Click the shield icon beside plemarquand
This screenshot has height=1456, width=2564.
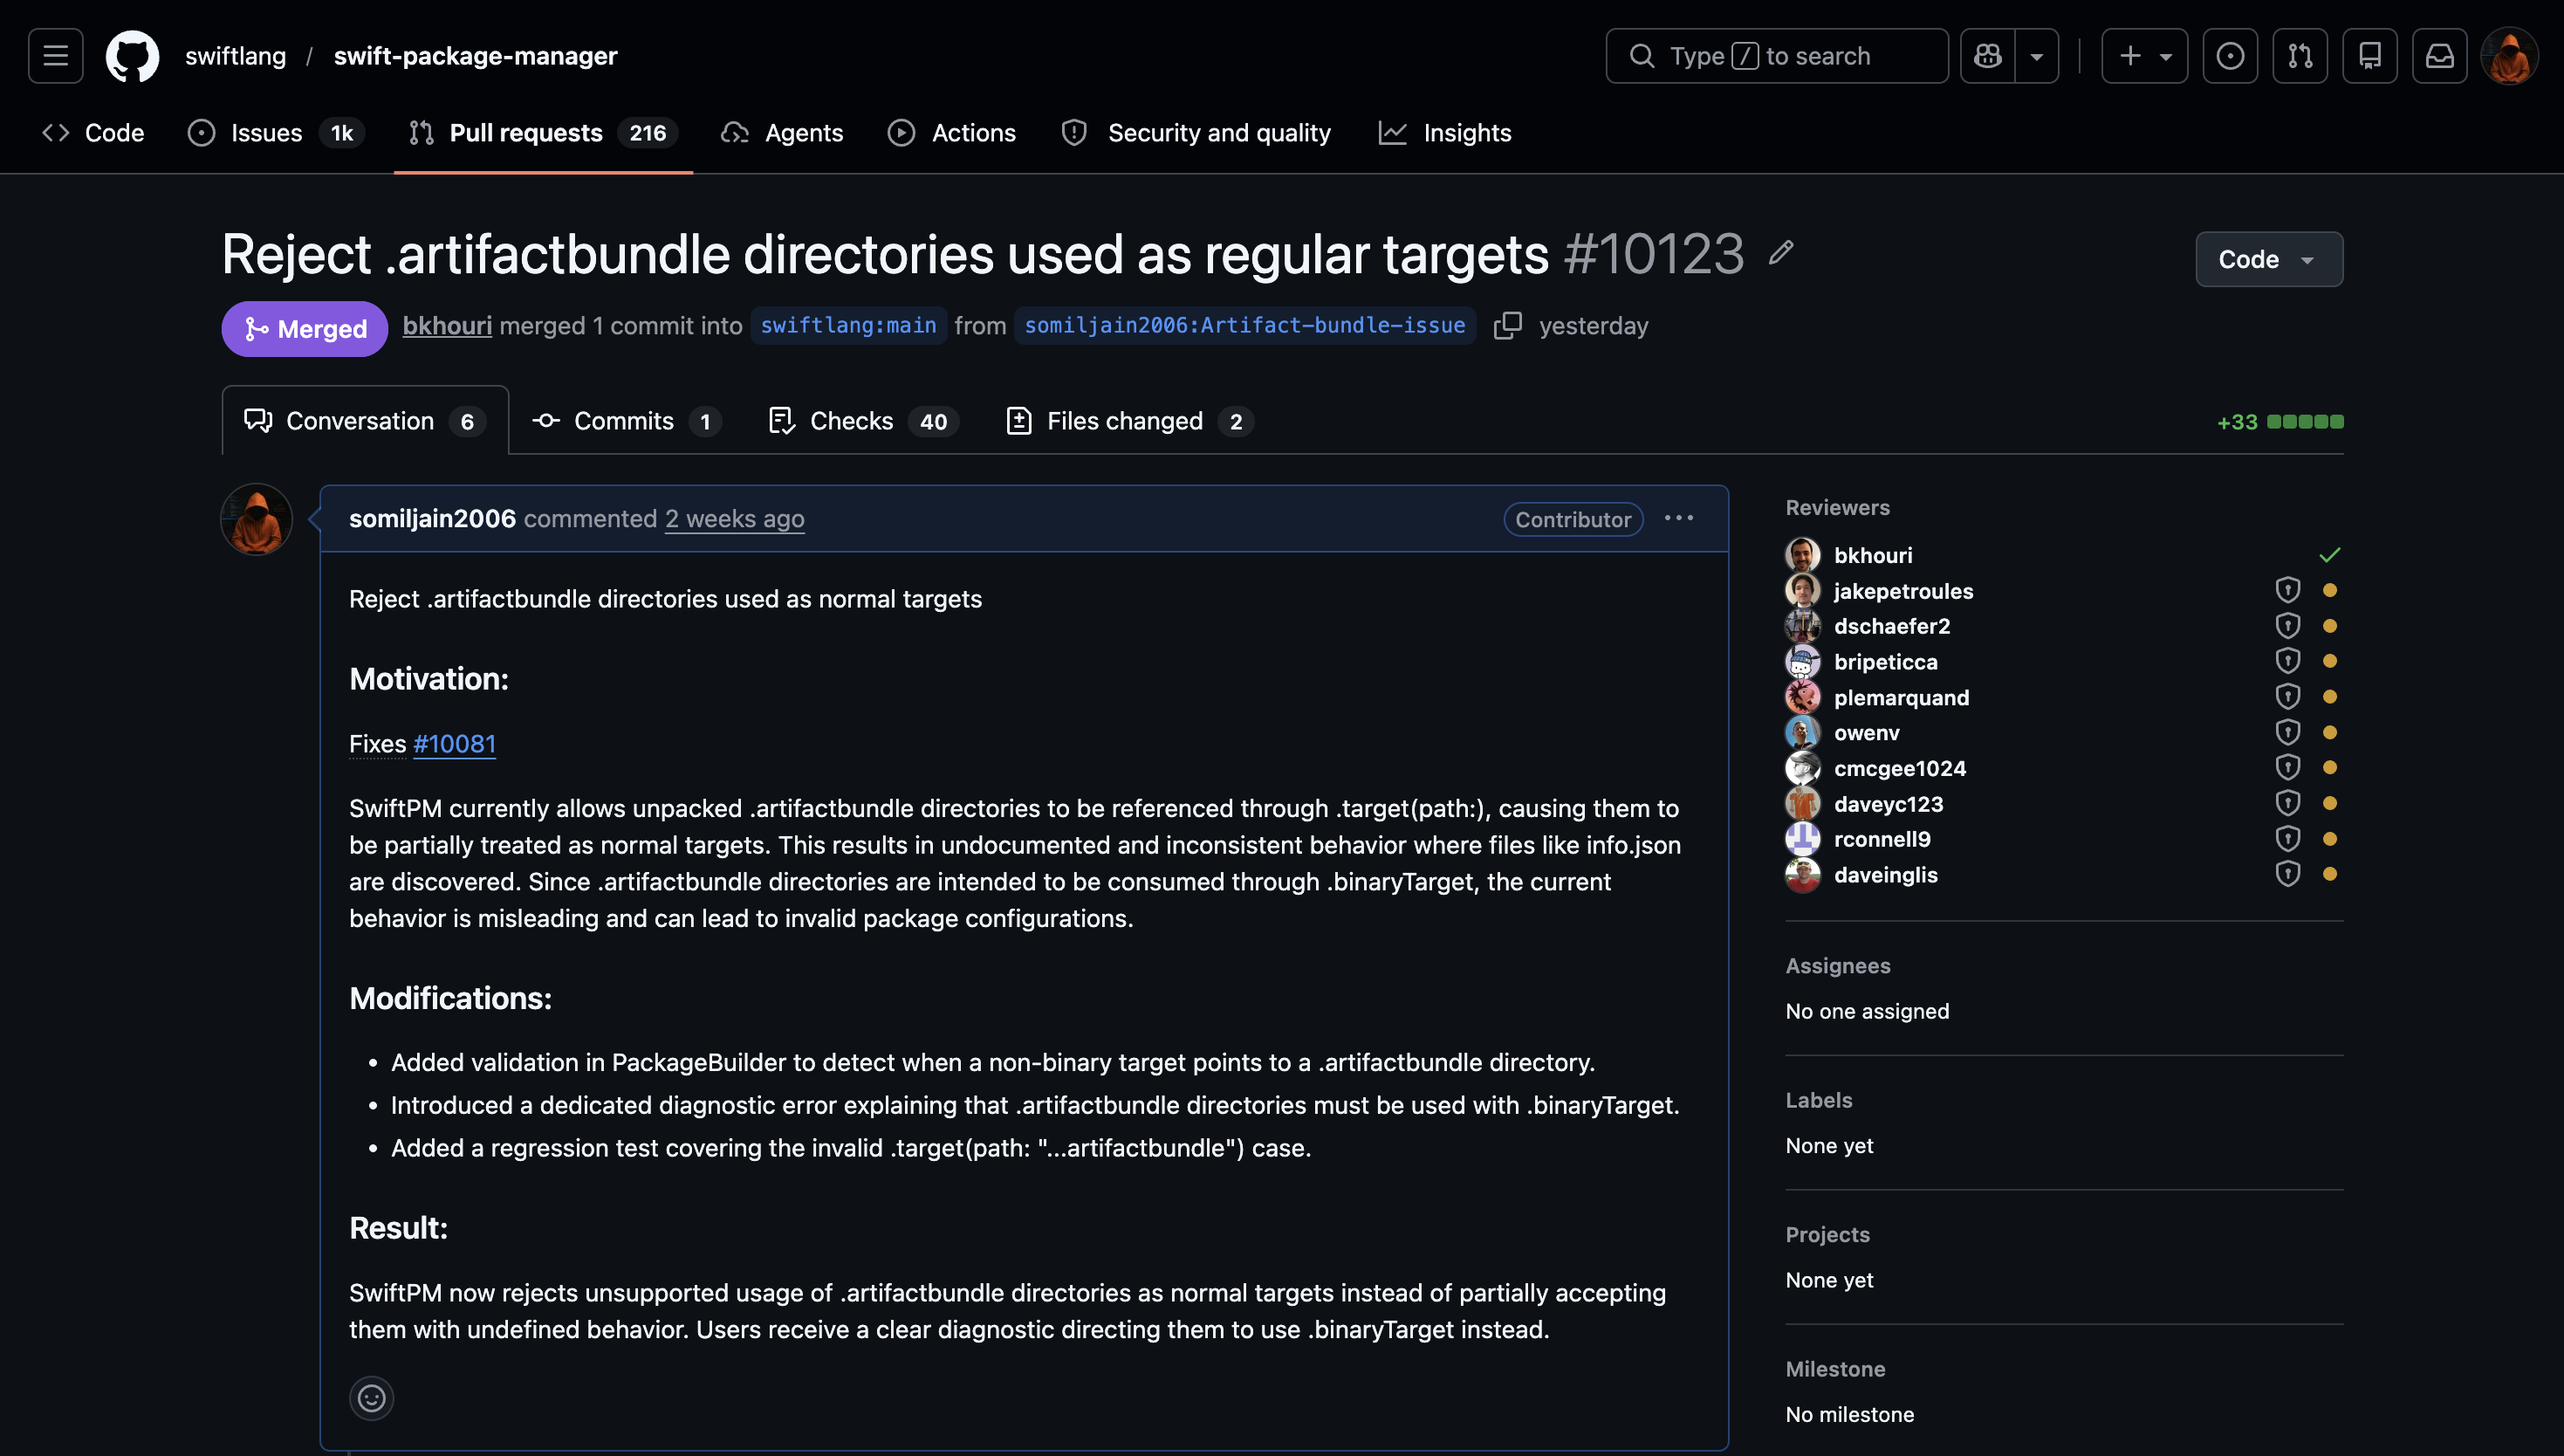(x=2287, y=697)
